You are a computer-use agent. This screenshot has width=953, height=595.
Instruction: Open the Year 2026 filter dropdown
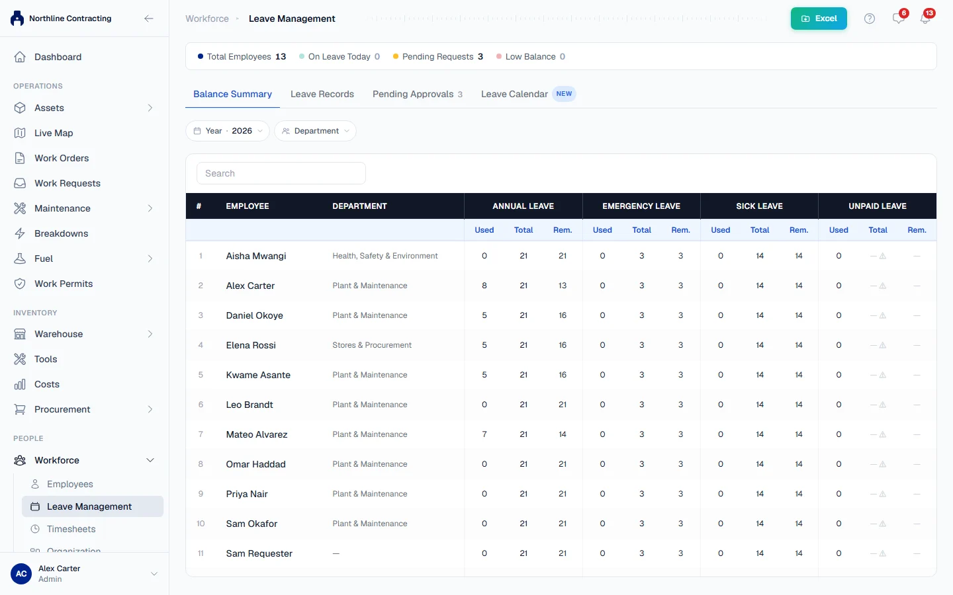(x=228, y=131)
